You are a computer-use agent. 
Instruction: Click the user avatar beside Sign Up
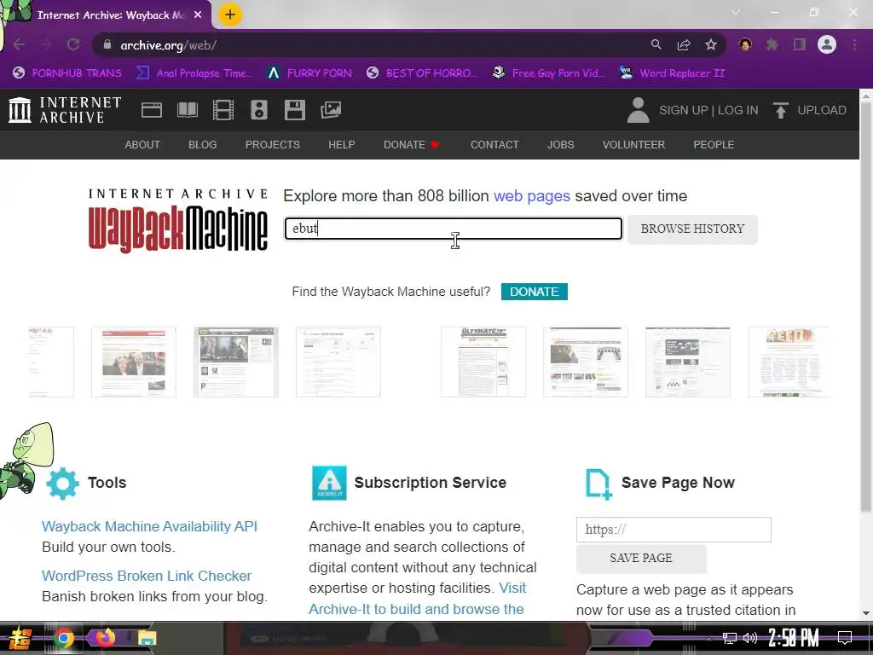coord(638,110)
